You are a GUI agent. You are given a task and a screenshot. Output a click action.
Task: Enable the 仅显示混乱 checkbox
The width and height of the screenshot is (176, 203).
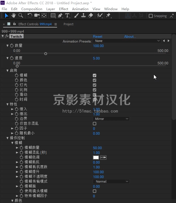95,124
